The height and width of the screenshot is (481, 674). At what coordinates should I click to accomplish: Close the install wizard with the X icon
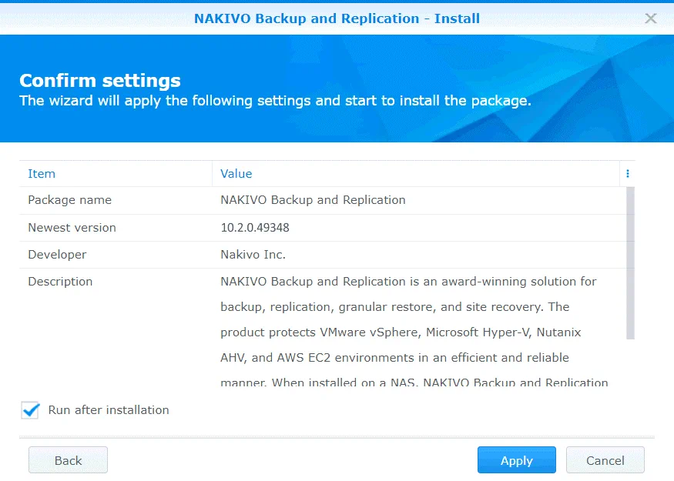coord(651,18)
